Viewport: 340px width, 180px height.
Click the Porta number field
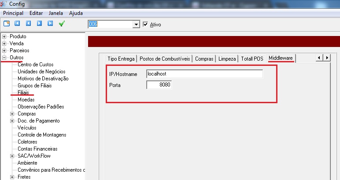click(x=159, y=85)
